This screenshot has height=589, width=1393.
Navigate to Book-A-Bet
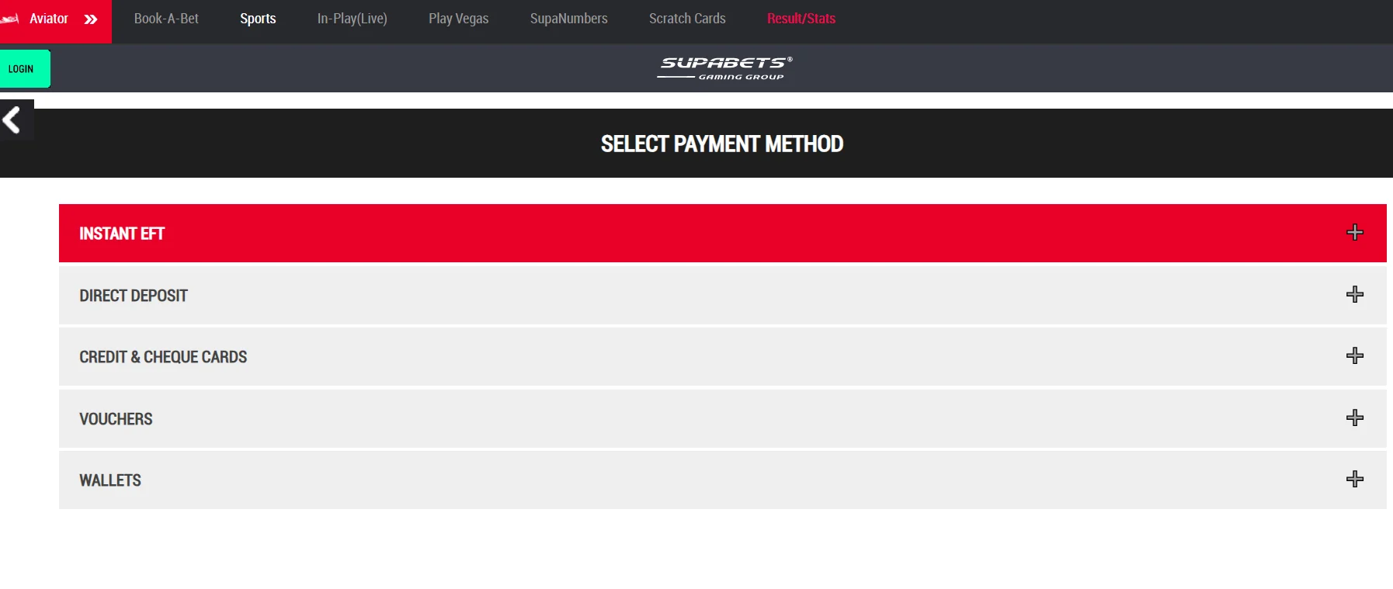click(x=165, y=18)
